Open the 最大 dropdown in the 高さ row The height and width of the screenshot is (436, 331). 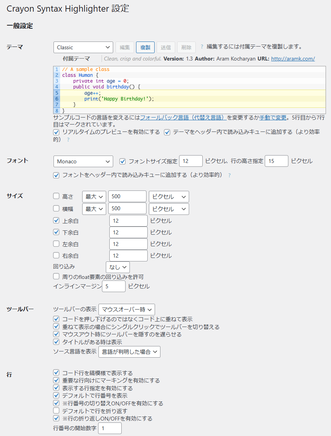[x=94, y=197]
